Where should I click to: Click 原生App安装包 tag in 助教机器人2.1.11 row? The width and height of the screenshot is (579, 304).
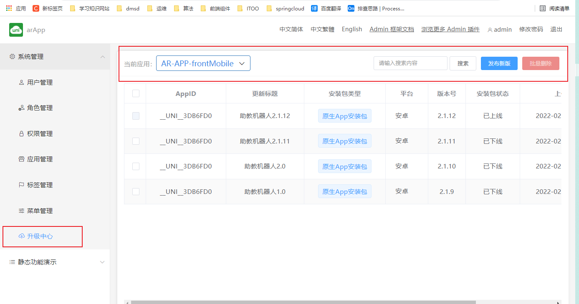[x=345, y=141]
